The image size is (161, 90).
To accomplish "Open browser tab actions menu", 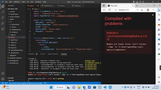I will click(x=104, y=6).
